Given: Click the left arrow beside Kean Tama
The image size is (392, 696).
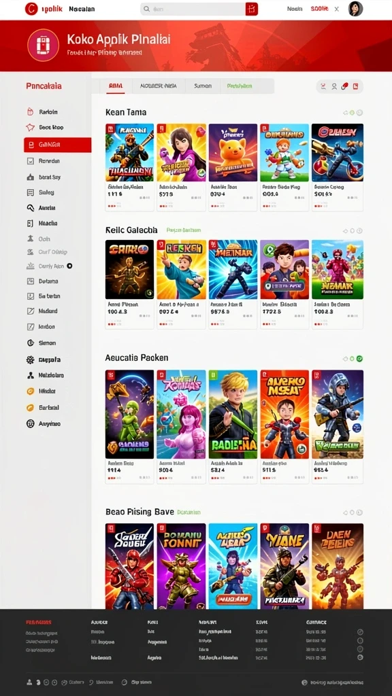Looking at the screenshot, I should coord(345,113).
